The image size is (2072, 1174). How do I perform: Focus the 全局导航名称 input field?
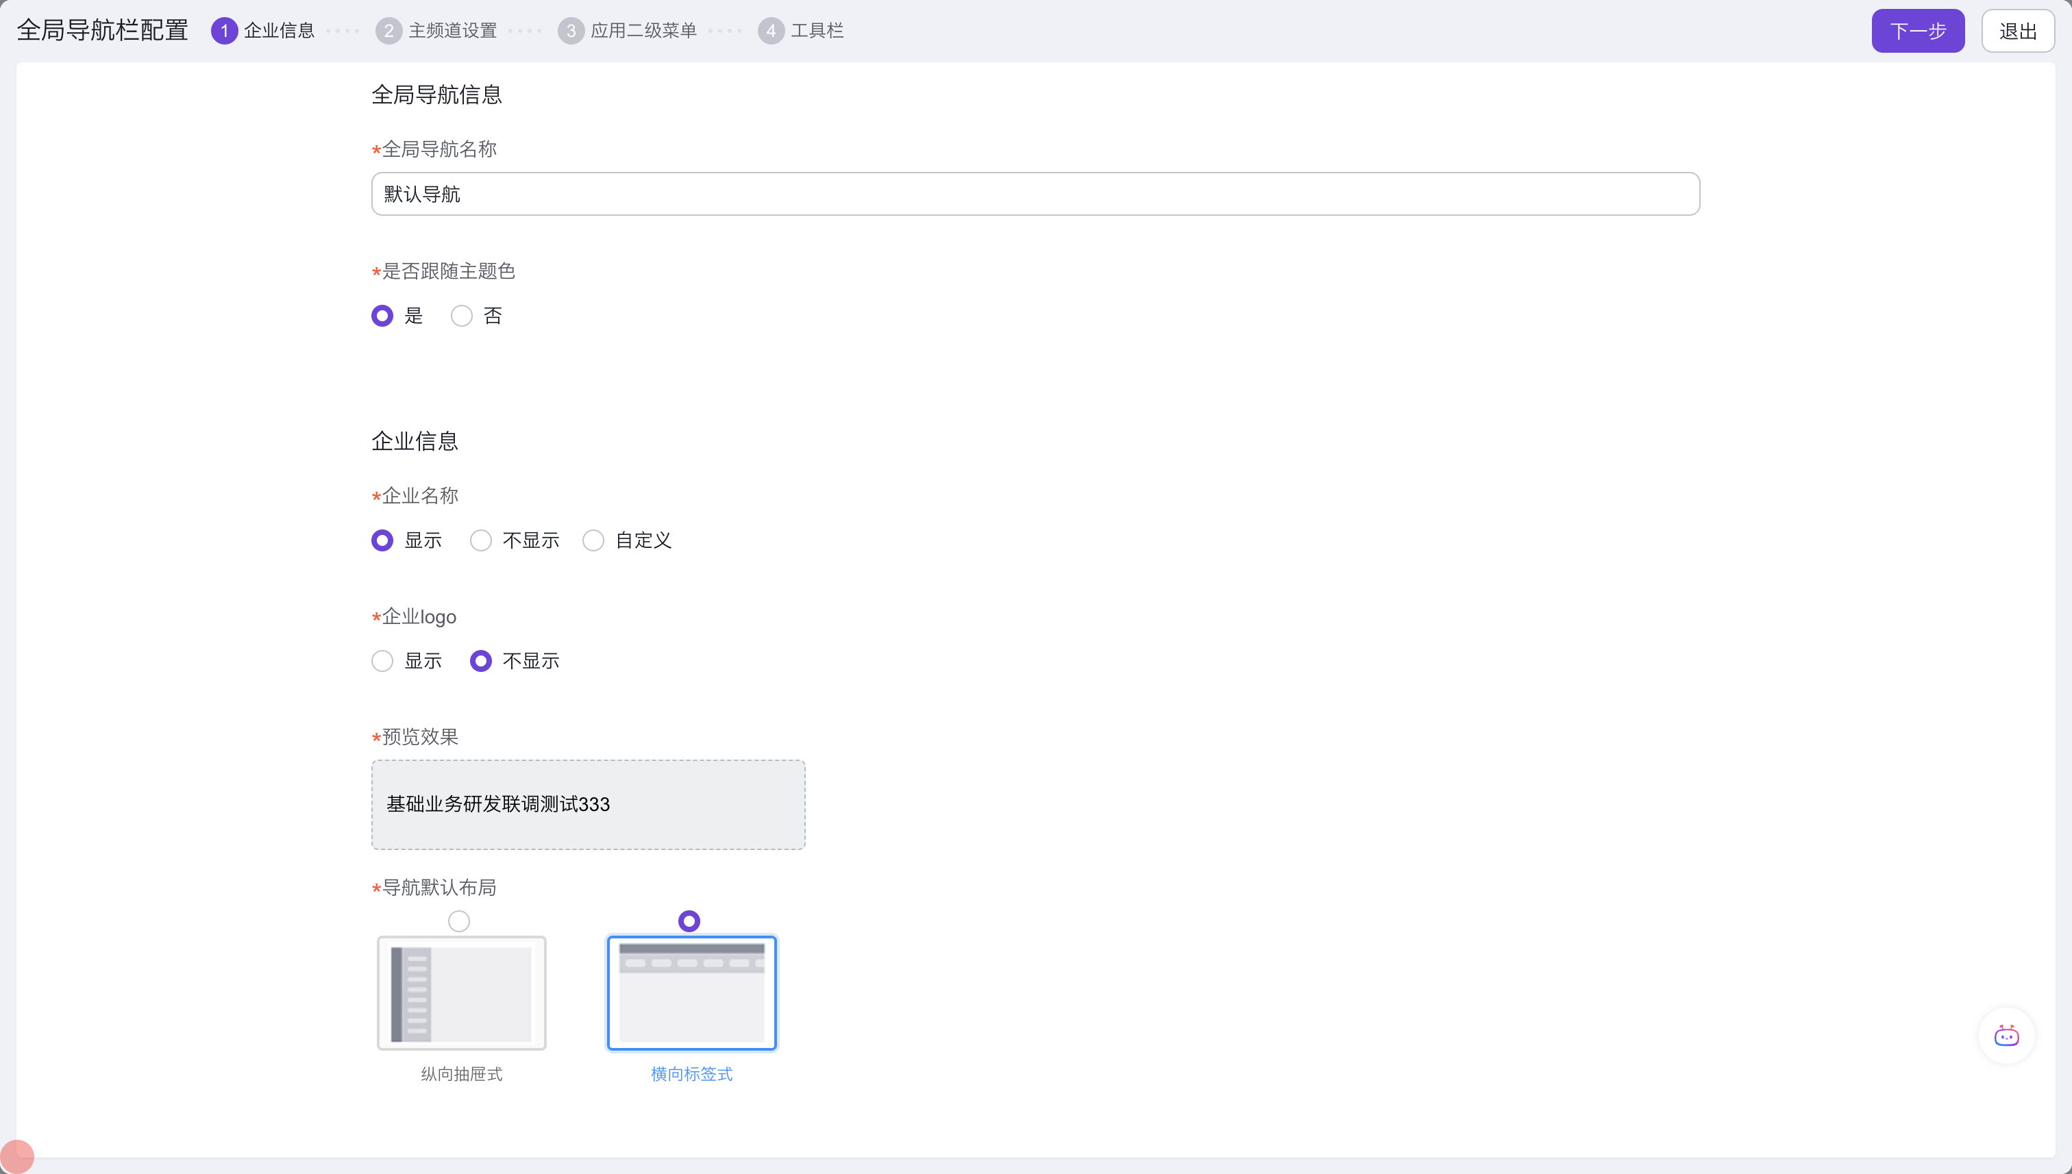[1035, 194]
